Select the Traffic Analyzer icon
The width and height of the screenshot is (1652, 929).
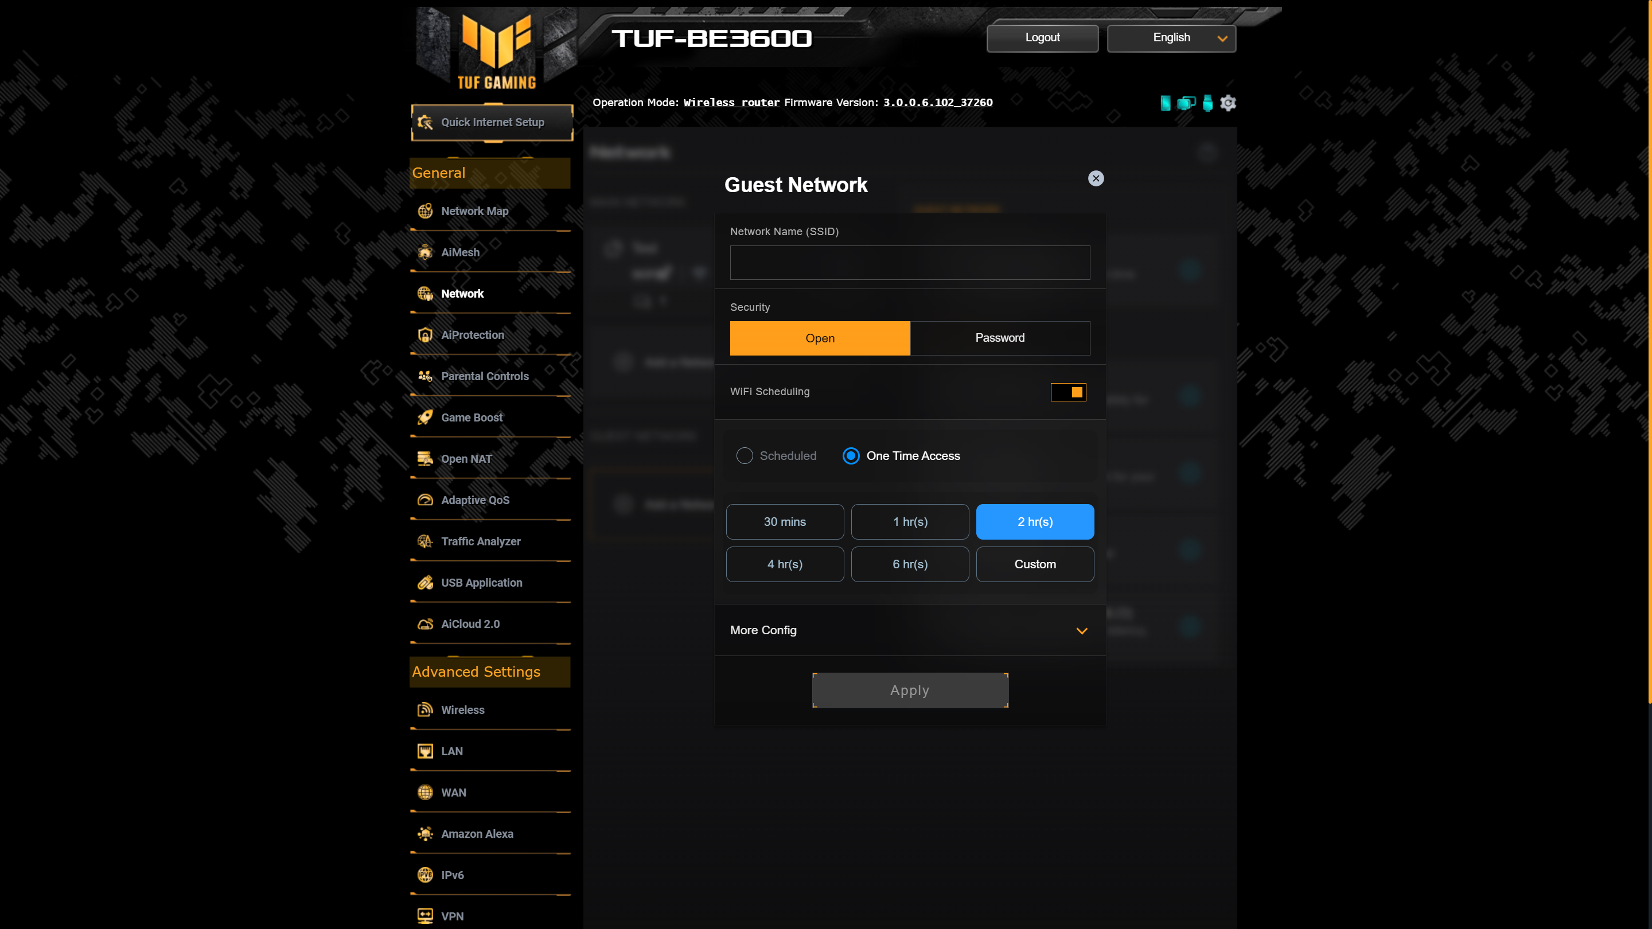point(426,541)
